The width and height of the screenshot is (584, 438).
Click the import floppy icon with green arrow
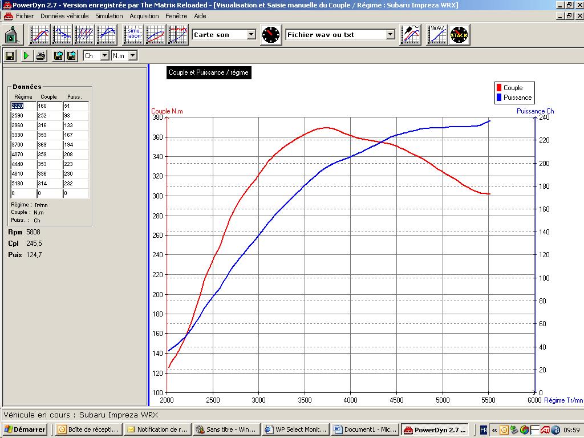click(58, 56)
